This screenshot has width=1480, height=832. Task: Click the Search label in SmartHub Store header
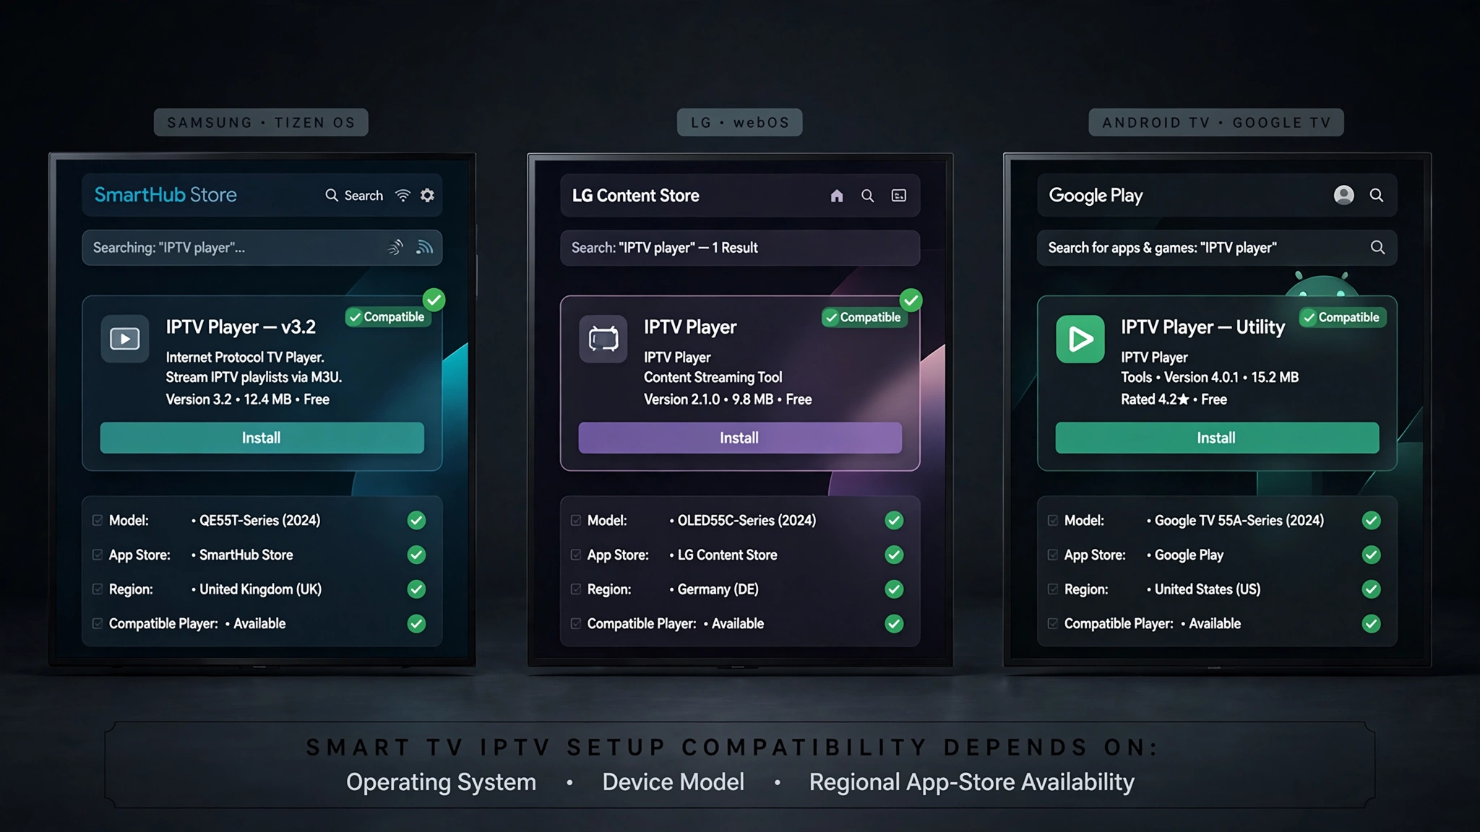(x=363, y=196)
